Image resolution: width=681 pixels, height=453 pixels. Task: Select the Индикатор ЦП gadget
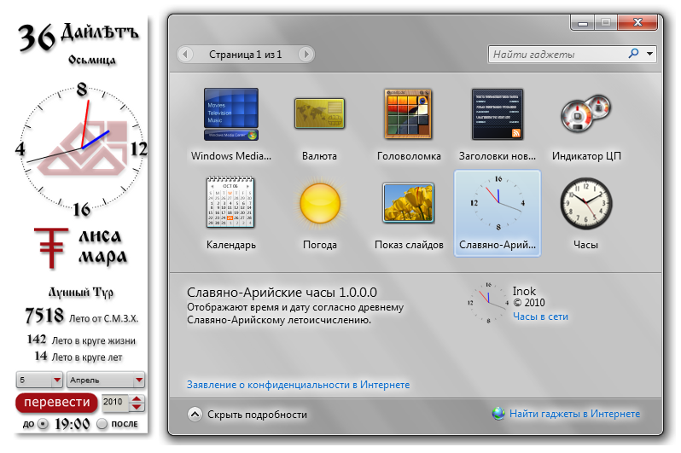coord(586,125)
